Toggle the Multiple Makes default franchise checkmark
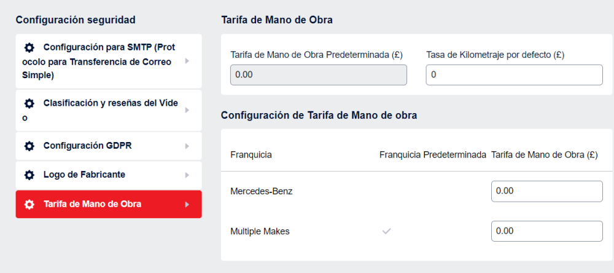The height and width of the screenshot is (273, 614). tap(386, 231)
